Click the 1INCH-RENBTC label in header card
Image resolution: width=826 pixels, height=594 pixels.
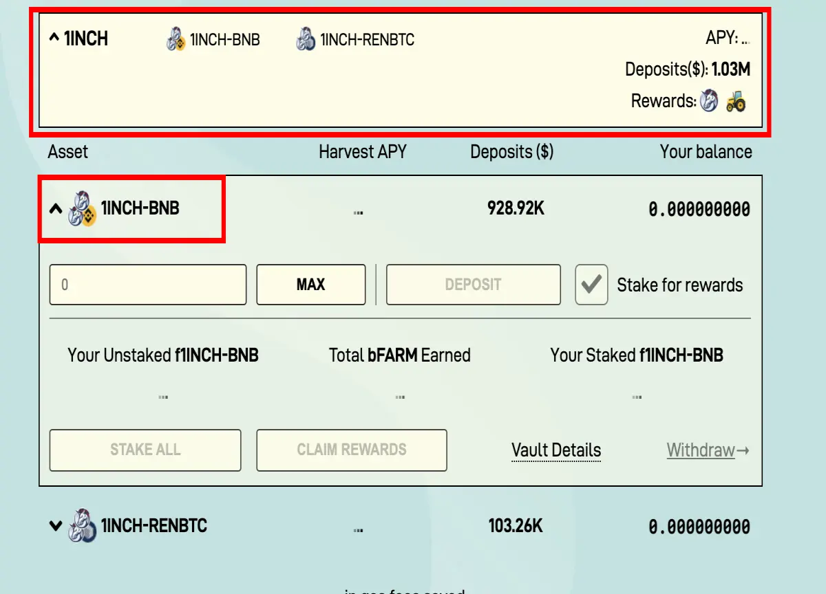click(368, 40)
